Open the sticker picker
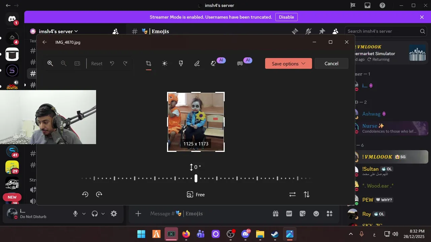 point(302,213)
